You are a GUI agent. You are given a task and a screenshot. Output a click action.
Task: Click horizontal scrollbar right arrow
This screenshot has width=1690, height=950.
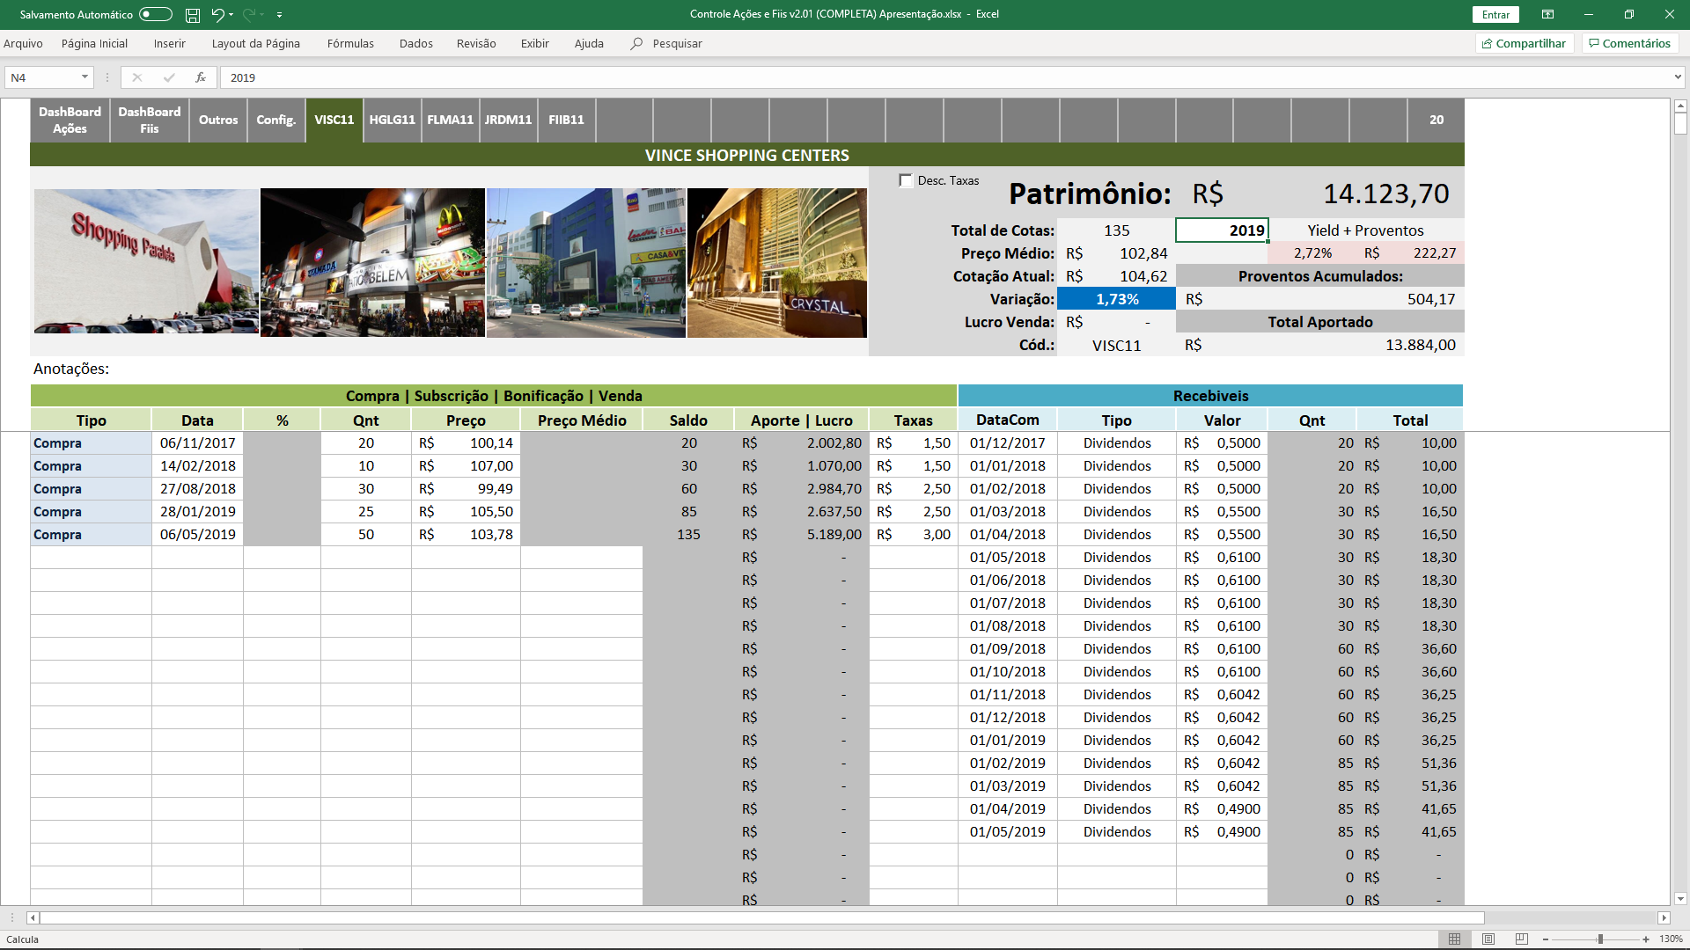(1664, 917)
